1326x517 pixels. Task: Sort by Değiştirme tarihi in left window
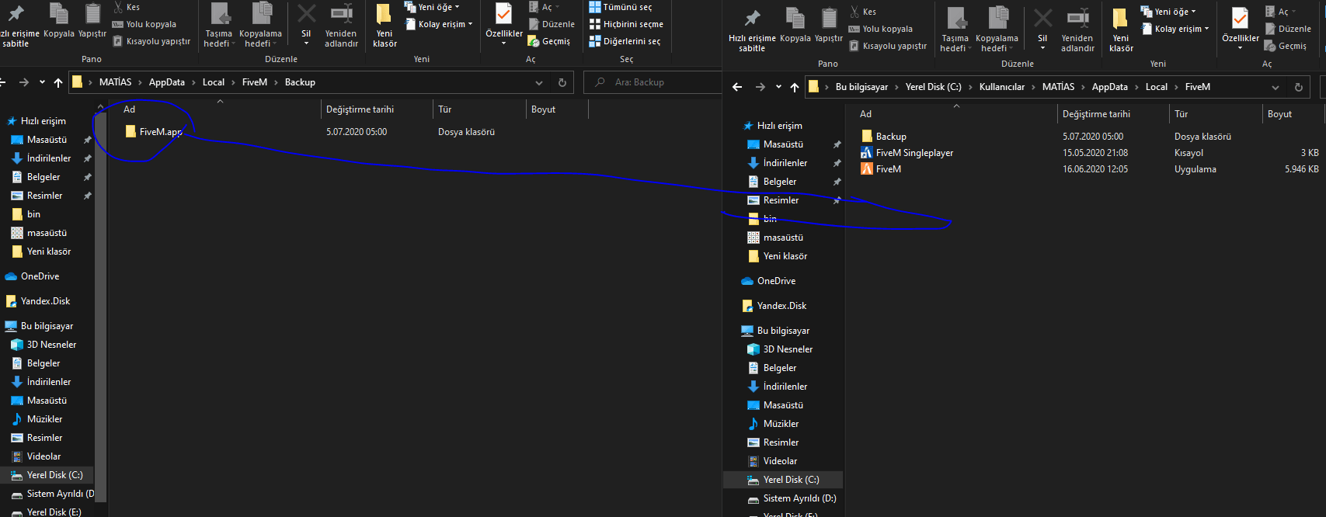pyautogui.click(x=360, y=109)
